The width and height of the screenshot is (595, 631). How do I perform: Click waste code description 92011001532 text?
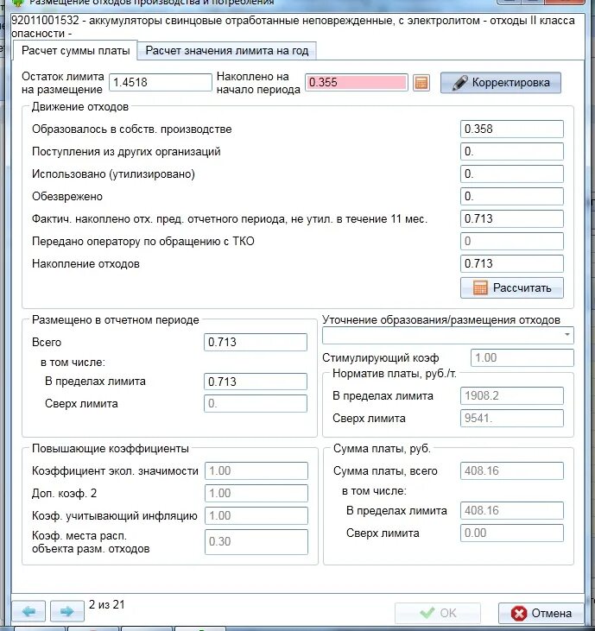click(293, 27)
